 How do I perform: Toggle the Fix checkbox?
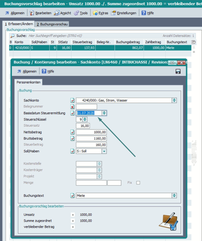[x=138, y=183]
